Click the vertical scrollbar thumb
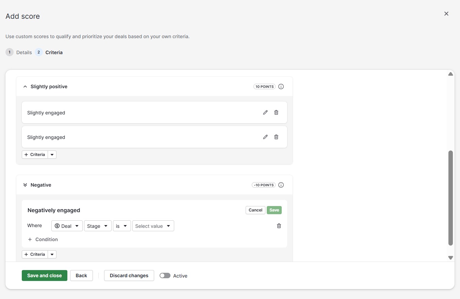 [450, 198]
